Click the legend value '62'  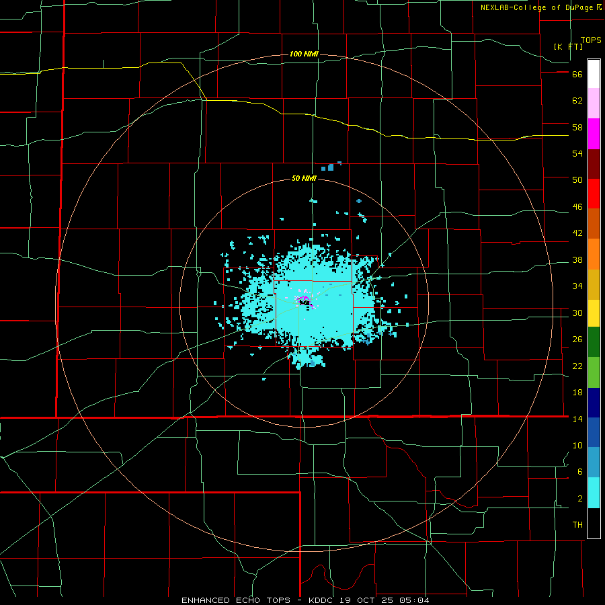point(577,101)
